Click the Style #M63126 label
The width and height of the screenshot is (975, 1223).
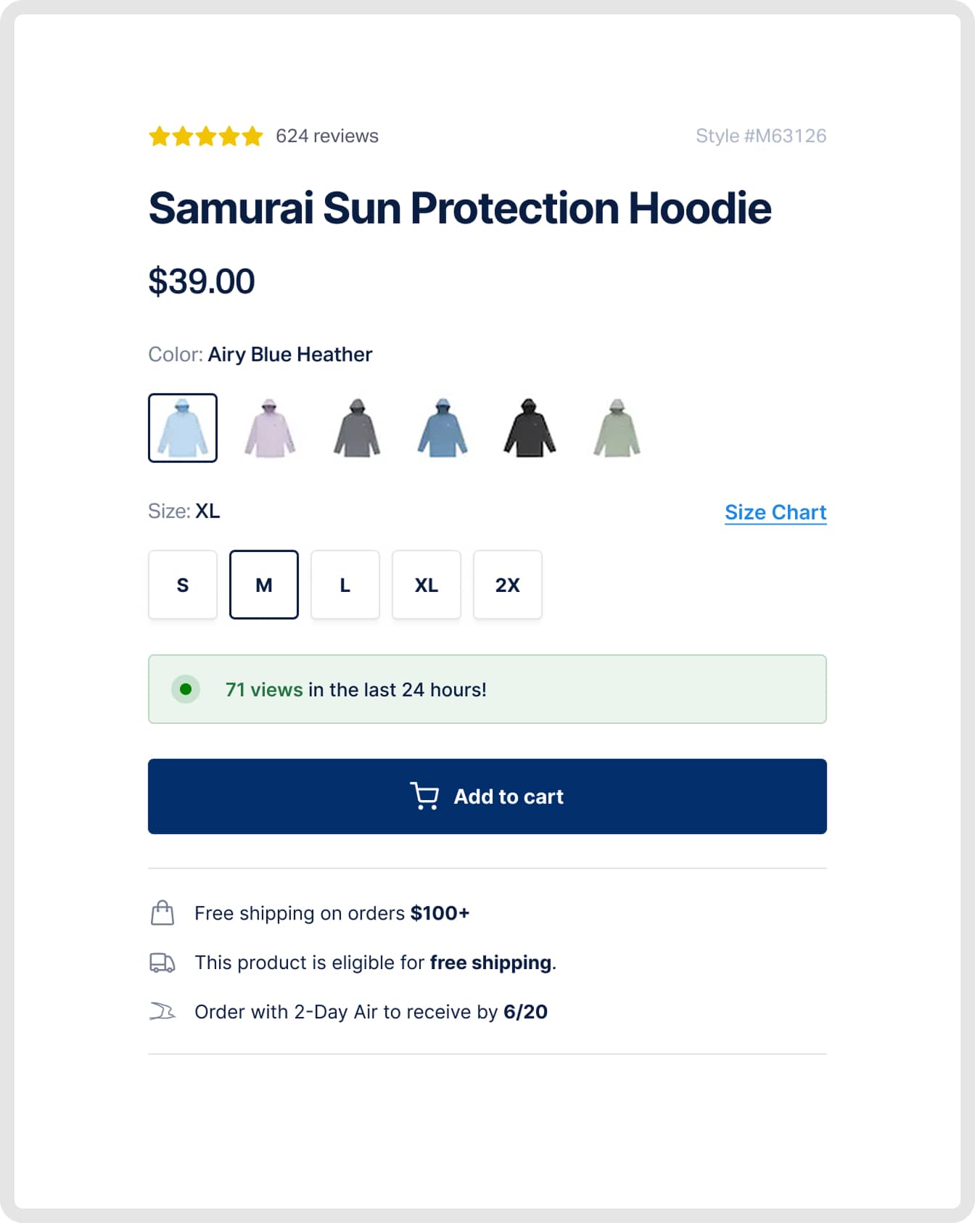(761, 136)
